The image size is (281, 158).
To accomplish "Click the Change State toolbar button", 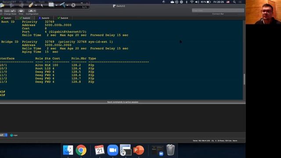I will [x=10, y=12].
